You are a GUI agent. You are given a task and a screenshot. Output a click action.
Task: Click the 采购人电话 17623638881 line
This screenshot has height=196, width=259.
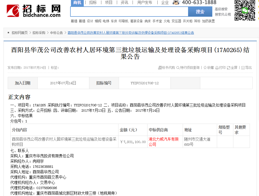point(32,167)
